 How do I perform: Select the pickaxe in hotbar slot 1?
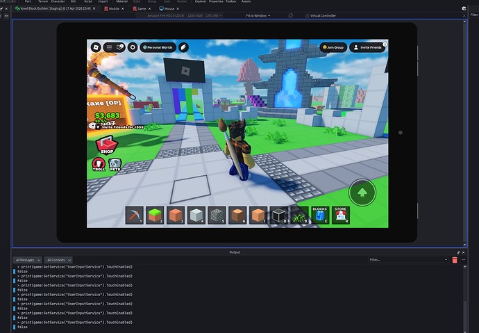point(135,215)
